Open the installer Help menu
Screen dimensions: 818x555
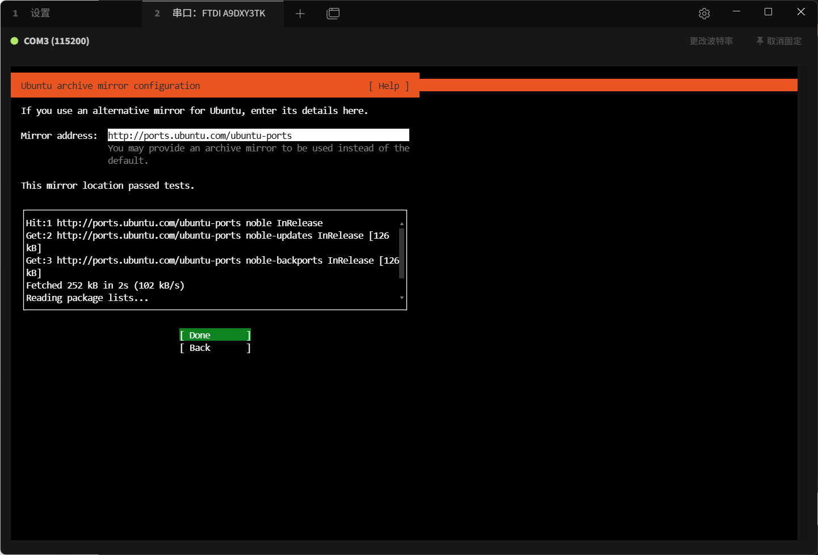389,86
